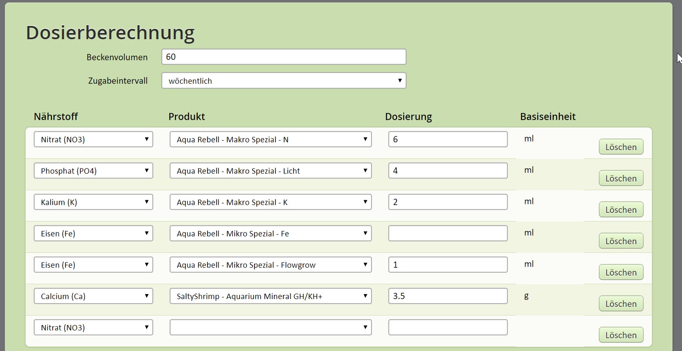
Task: Expand the Makro Spezial - K product dropdown
Action: 271,202
